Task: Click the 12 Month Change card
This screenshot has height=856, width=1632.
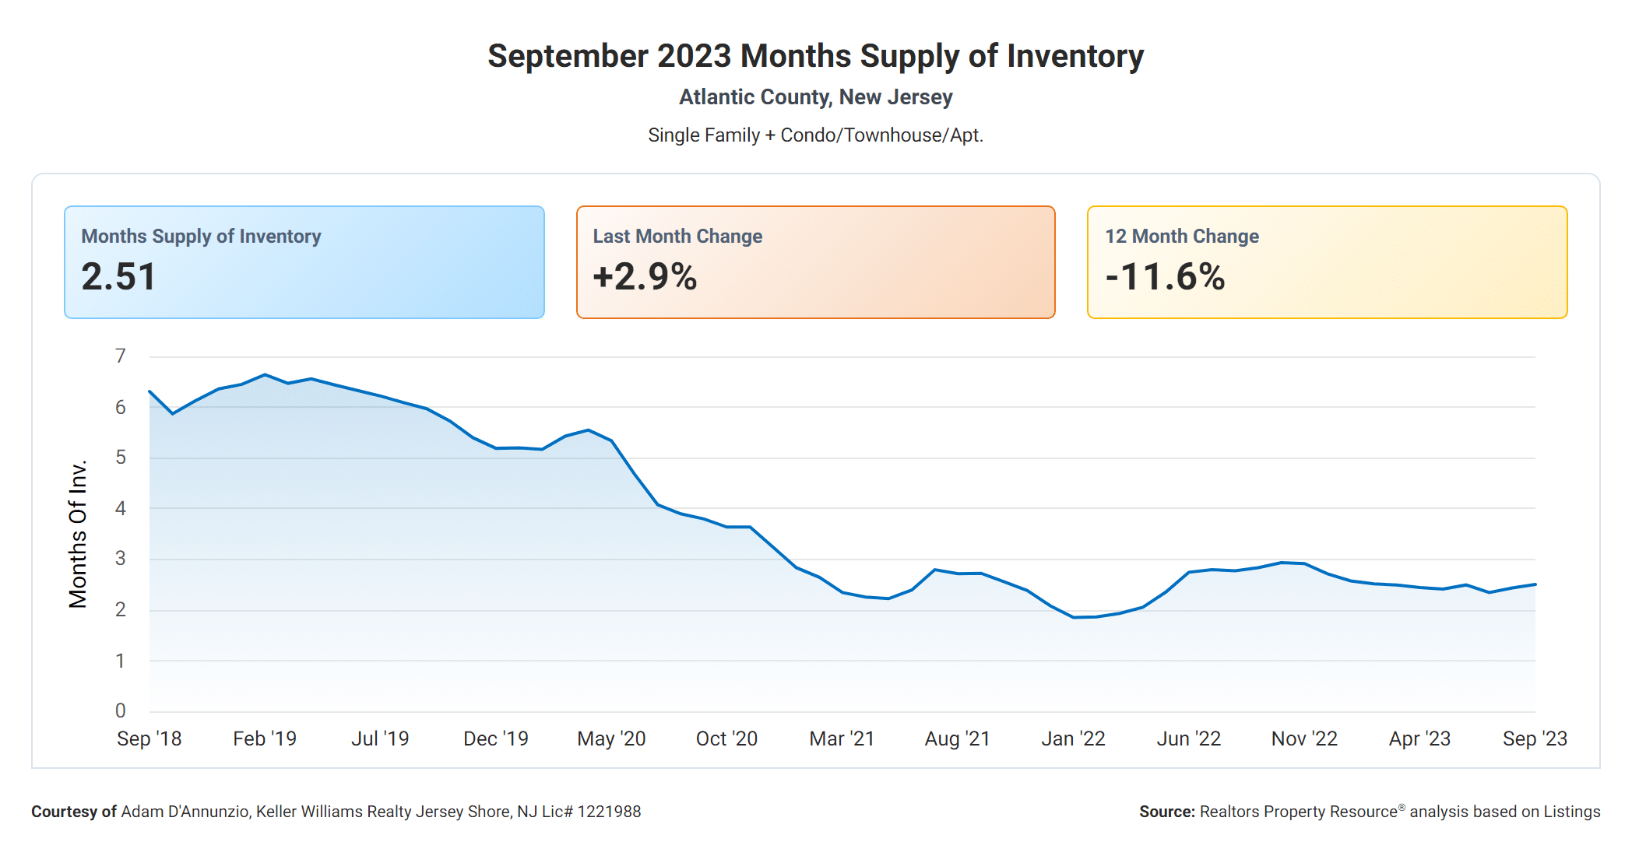Action: [1327, 261]
